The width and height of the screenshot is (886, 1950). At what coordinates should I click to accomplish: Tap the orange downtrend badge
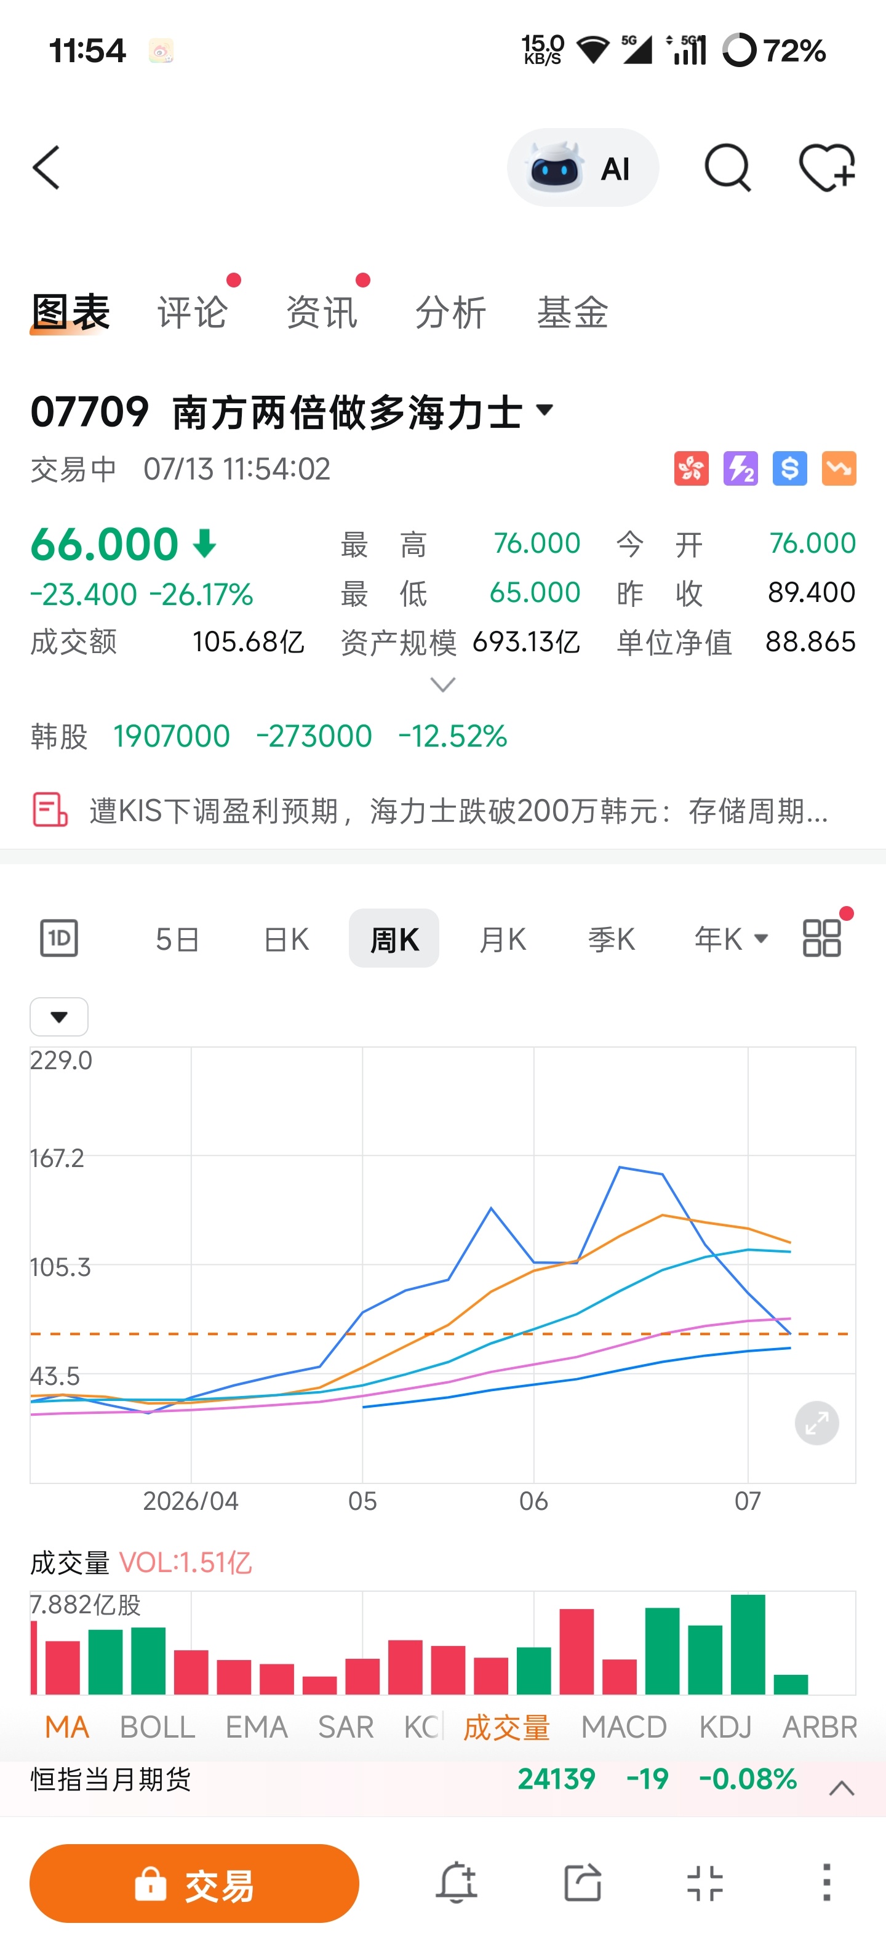[x=839, y=468]
